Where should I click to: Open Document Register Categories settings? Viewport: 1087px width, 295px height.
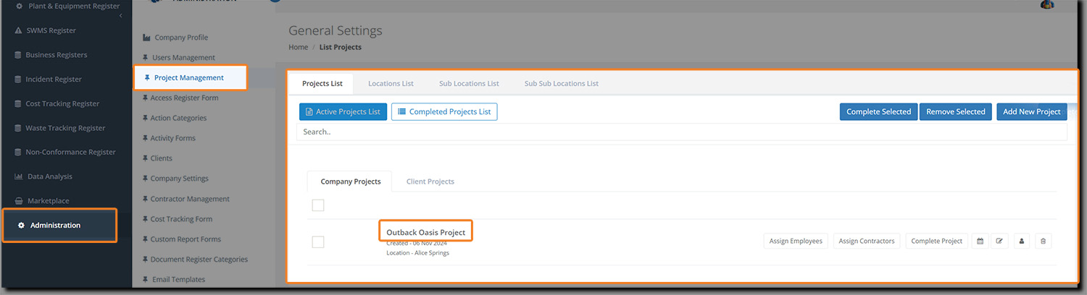[x=195, y=259]
